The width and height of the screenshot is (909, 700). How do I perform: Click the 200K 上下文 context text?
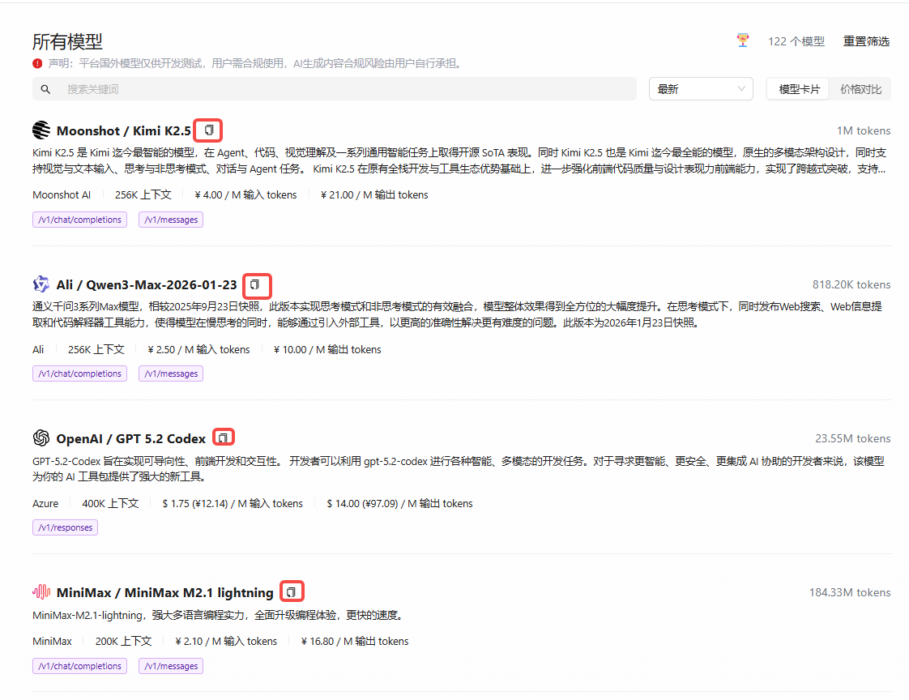point(123,642)
